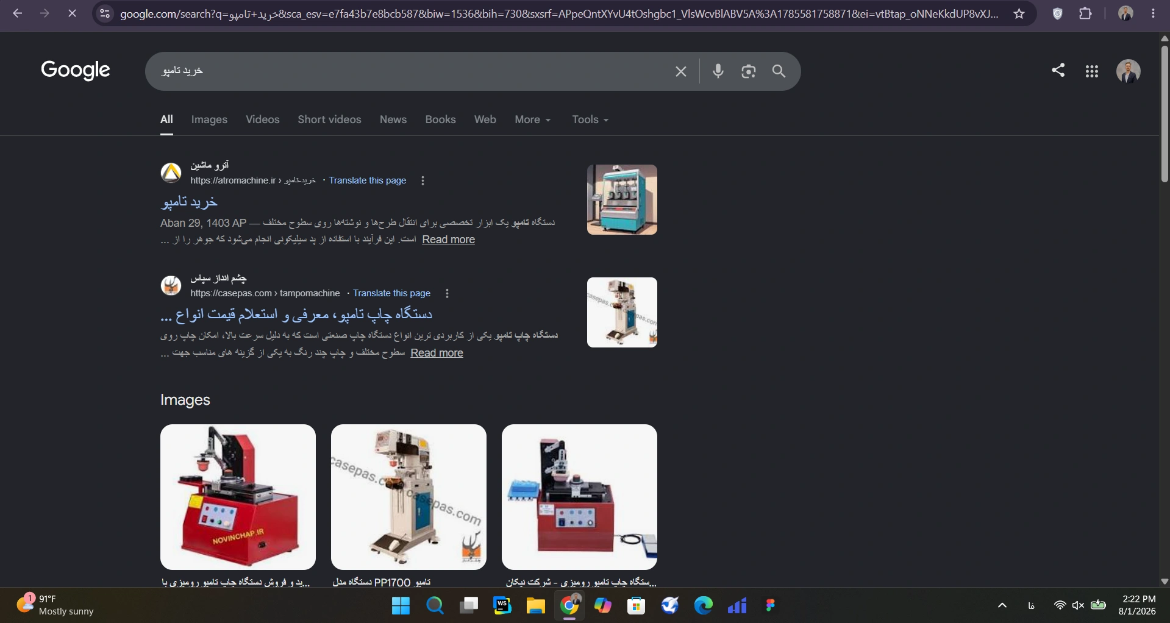The image size is (1170, 623).
Task: Switch to the Images tab
Action: (x=209, y=119)
